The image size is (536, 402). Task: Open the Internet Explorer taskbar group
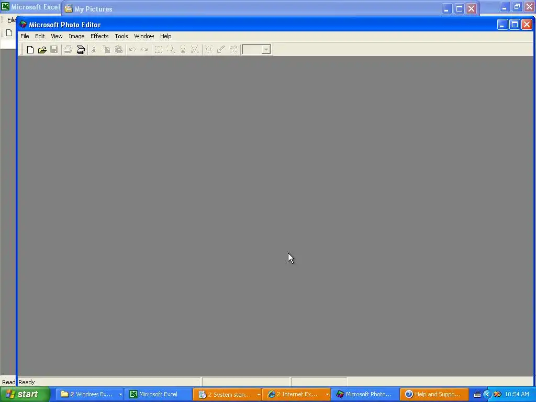[x=295, y=395]
